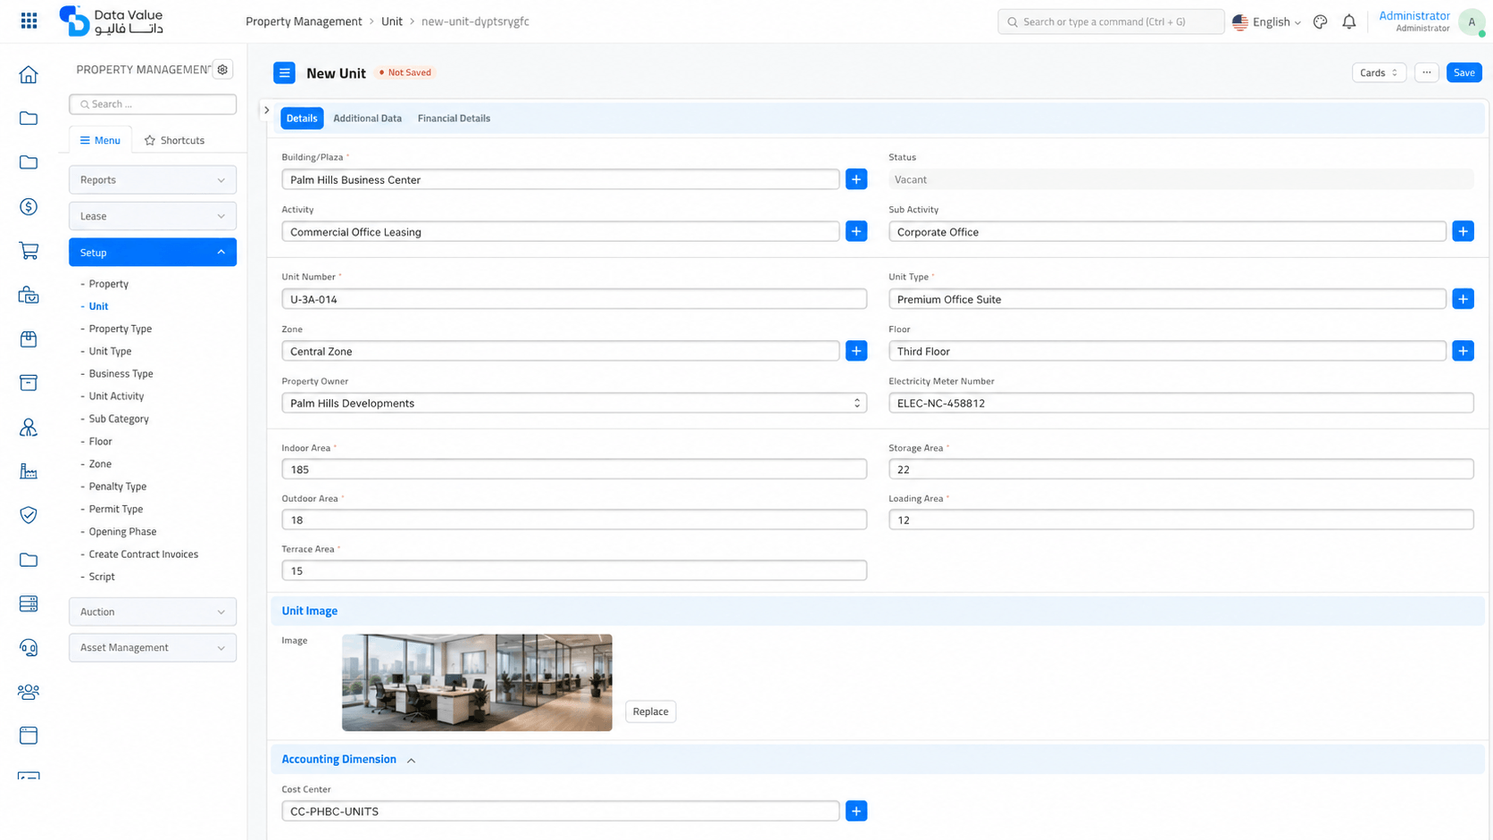Viewport: 1493px width, 840px height.
Task: Open Create Contract Invoices menu item
Action: (x=144, y=554)
